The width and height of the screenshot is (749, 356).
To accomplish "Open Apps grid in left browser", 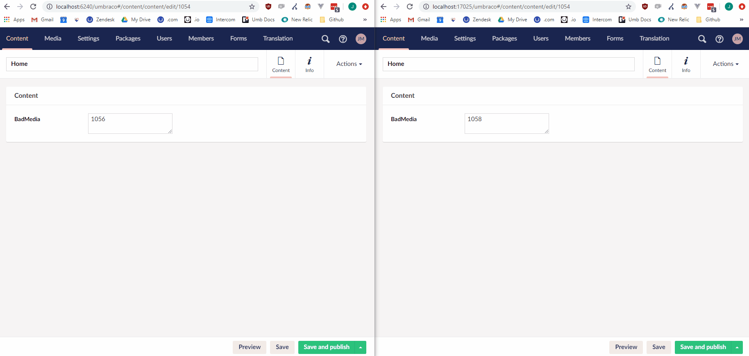I will (14, 20).
